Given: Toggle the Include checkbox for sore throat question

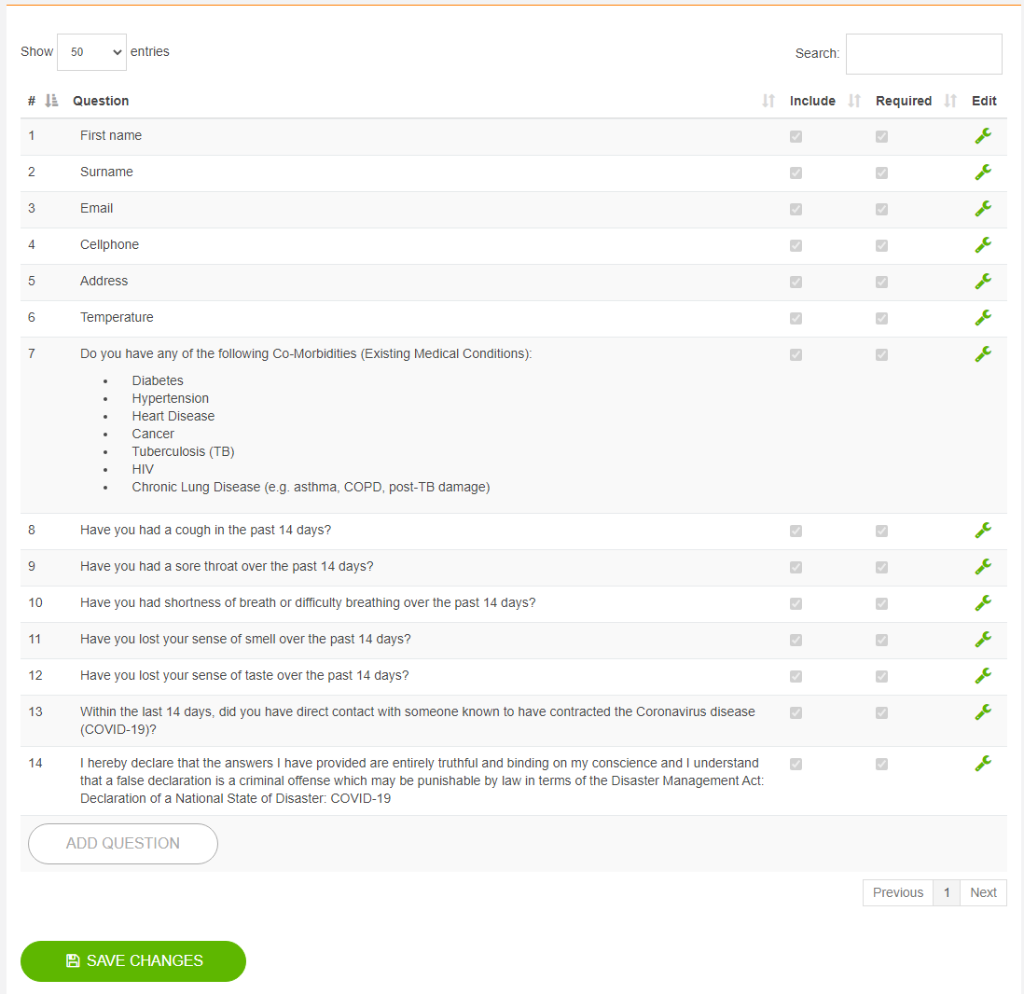Looking at the screenshot, I should coord(796,567).
